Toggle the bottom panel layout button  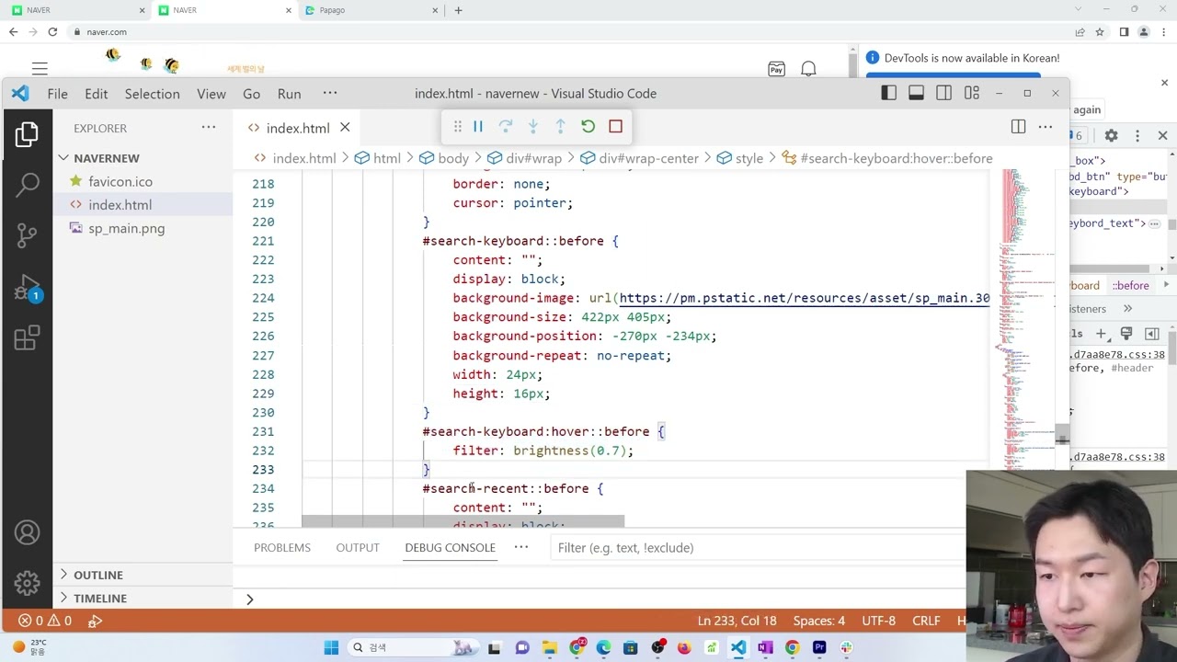[x=916, y=93]
